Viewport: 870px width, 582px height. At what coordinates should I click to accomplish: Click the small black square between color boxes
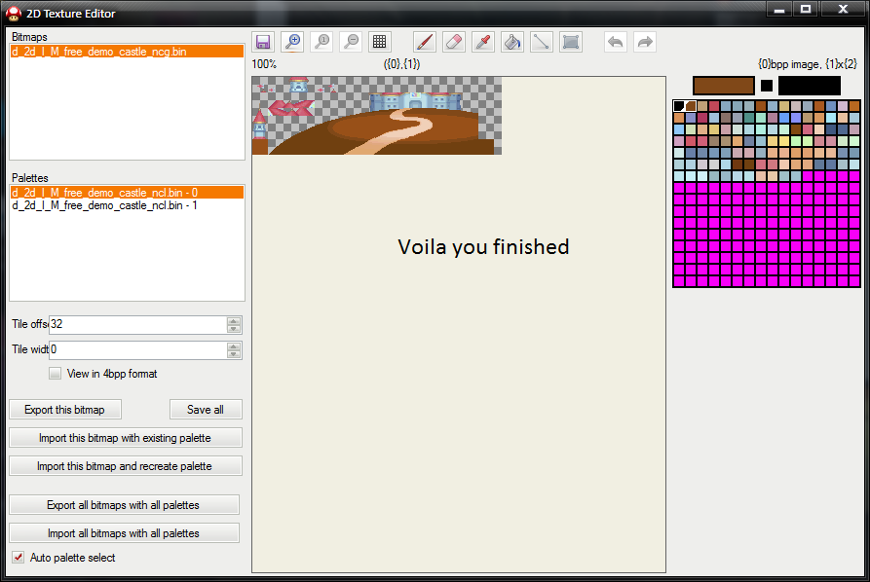767,86
